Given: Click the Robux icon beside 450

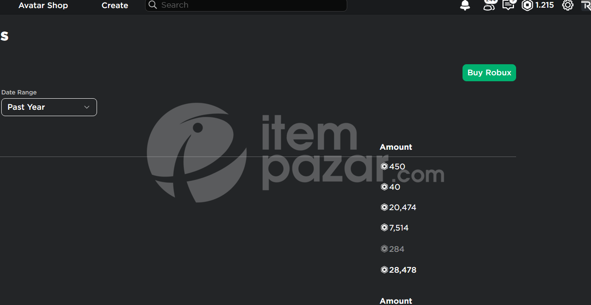Looking at the screenshot, I should coord(384,167).
